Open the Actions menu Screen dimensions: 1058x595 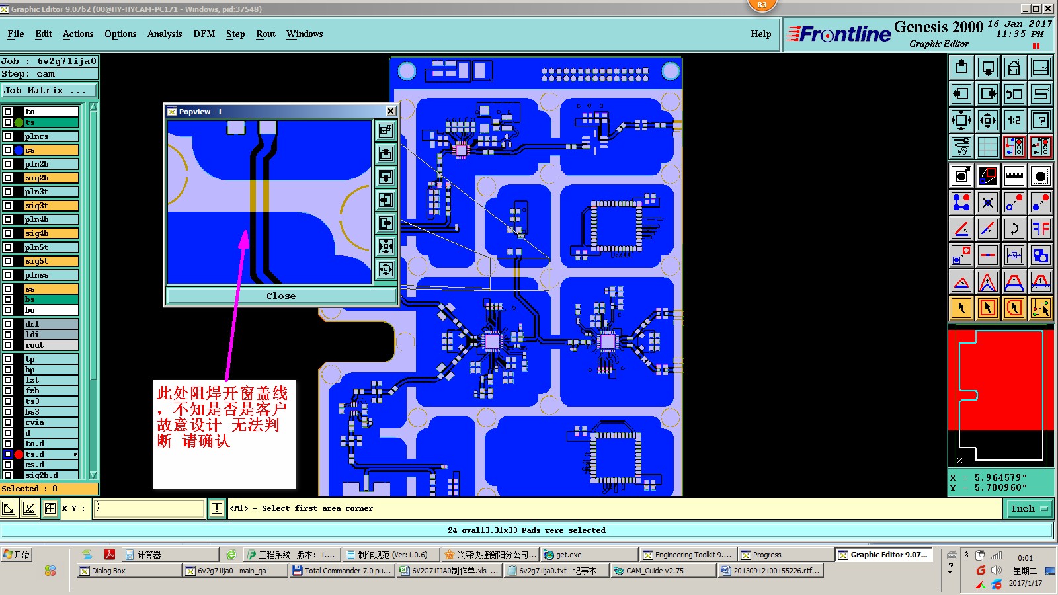(78, 34)
